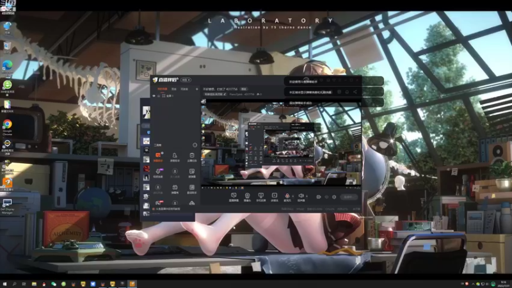Open Dell Display Manager desktop shortcut
512x288 pixels.
tap(7, 206)
